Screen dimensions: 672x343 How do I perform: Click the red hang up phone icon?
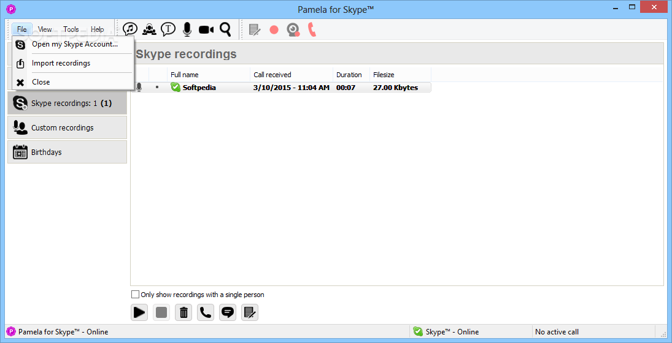coord(312,29)
